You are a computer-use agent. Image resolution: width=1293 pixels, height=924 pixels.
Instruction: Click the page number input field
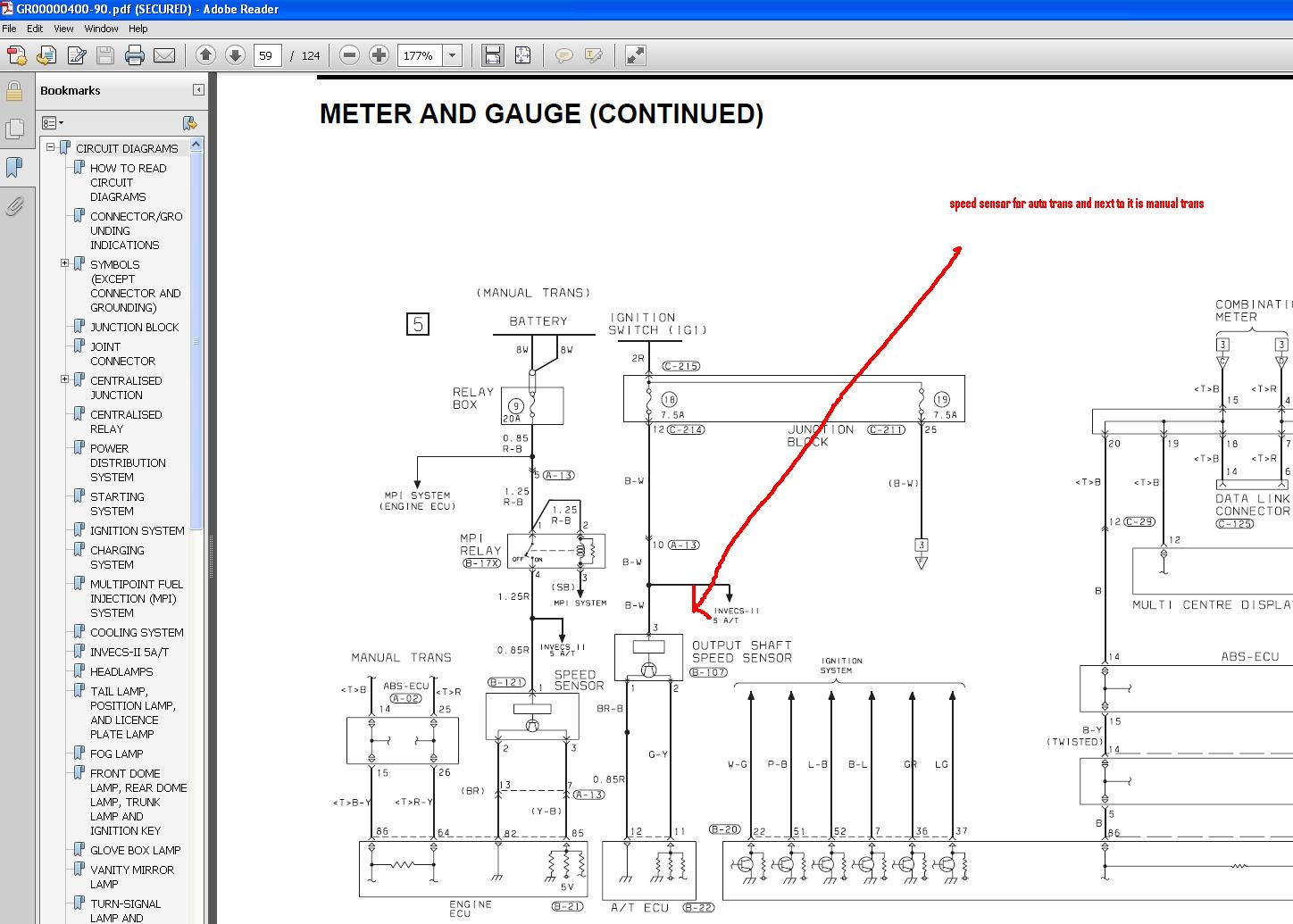[267, 55]
